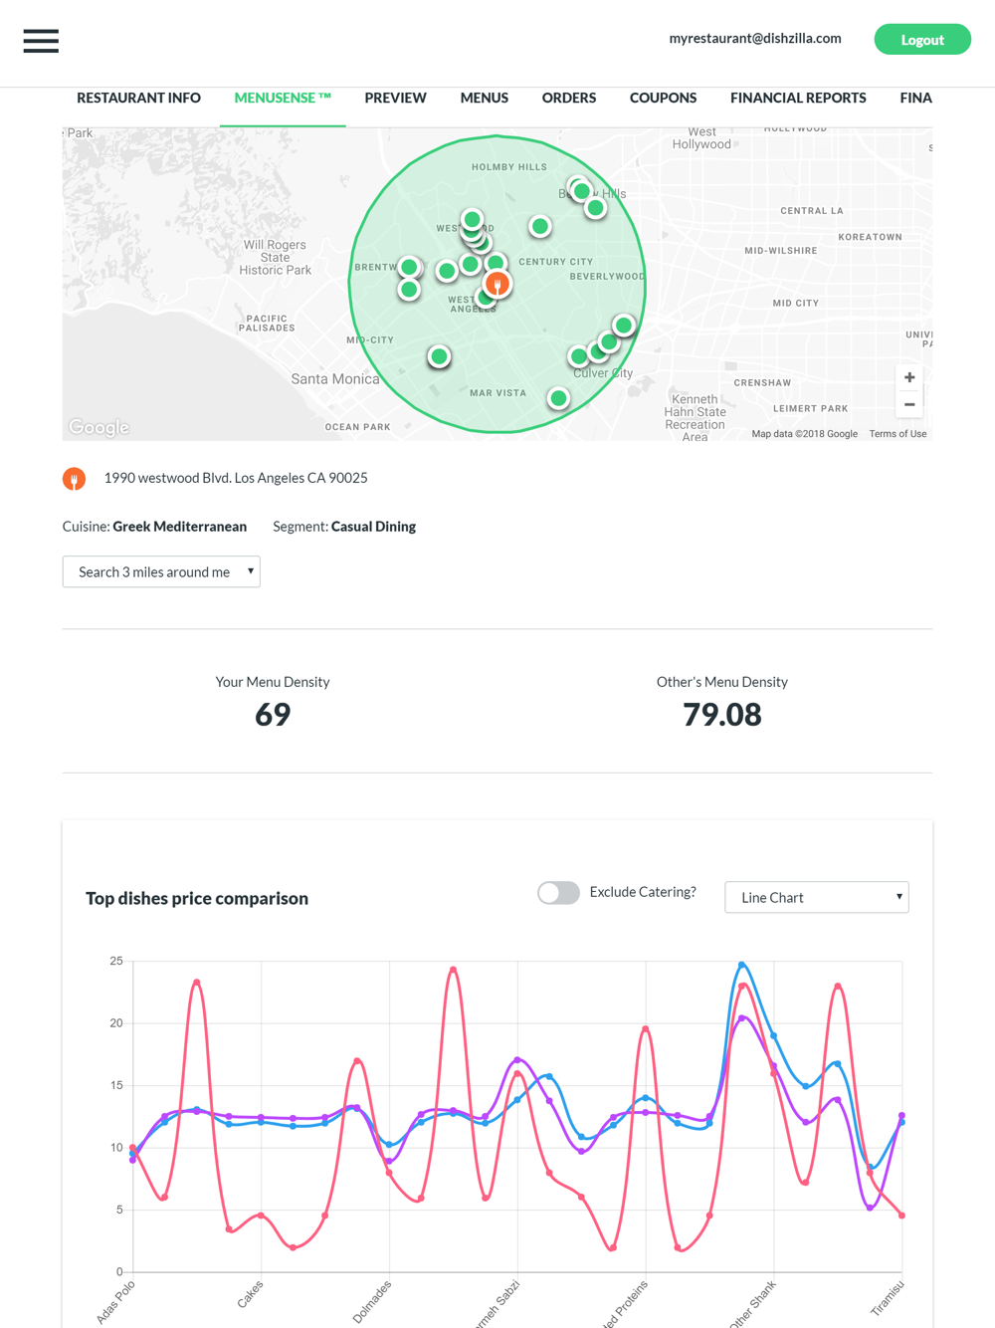Open the Menus tab
The height and width of the screenshot is (1328, 995).
pos(484,98)
